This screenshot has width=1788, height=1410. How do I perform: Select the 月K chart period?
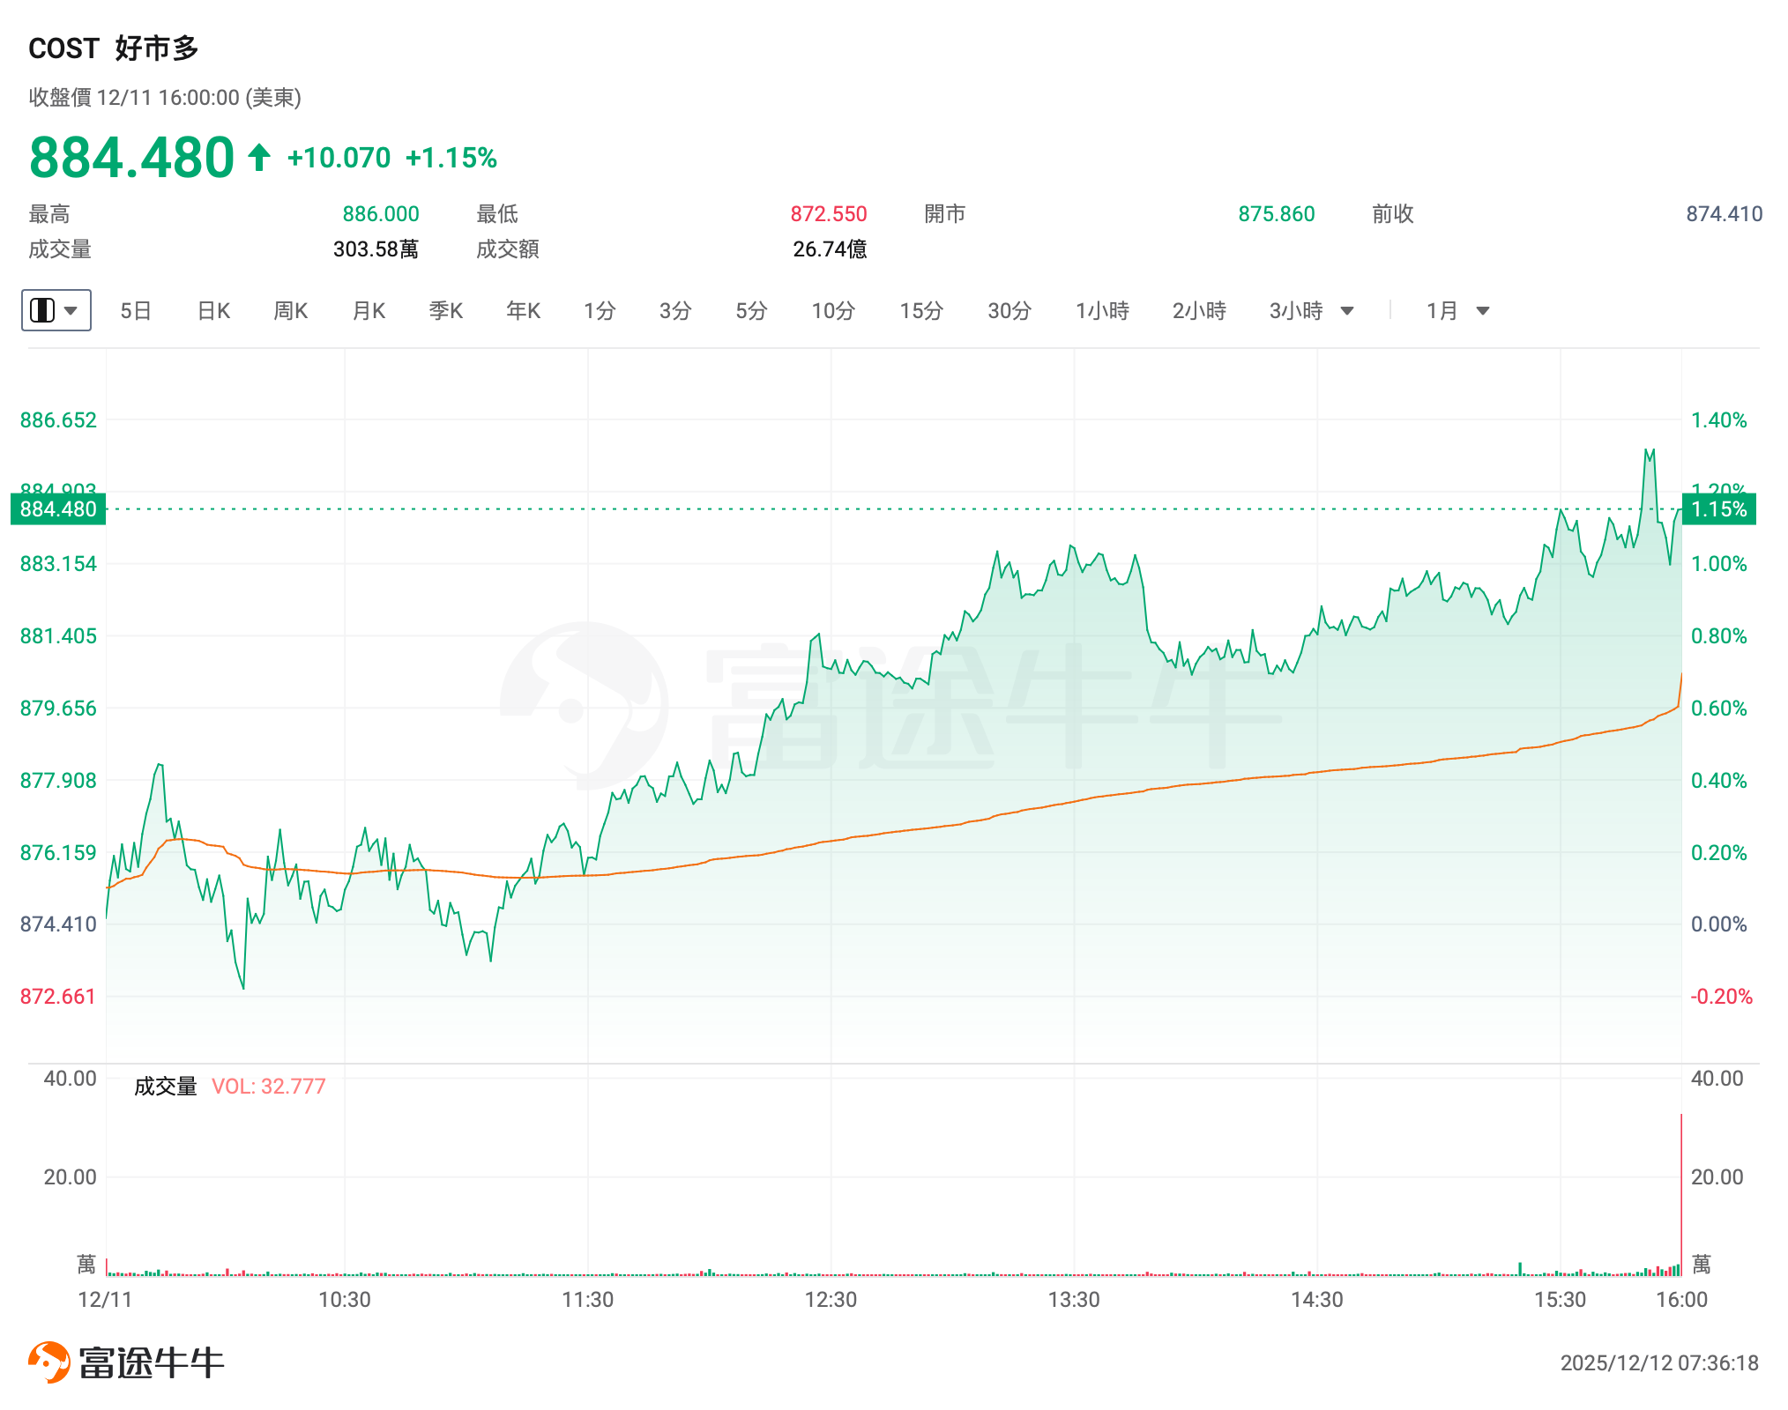369,310
